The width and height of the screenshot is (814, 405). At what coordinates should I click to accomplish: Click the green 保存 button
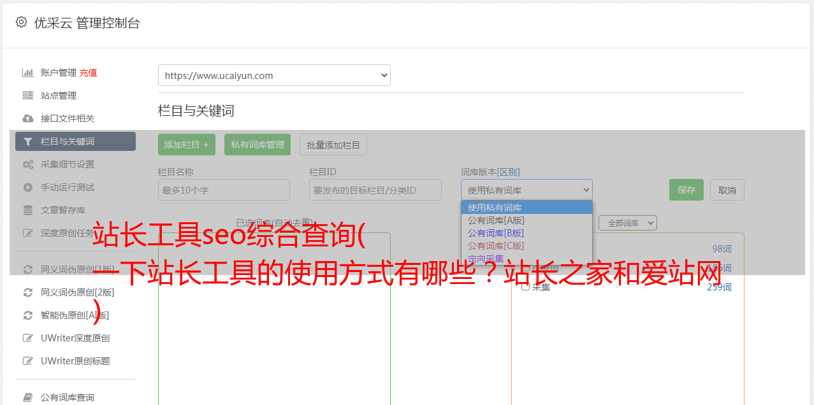point(687,190)
